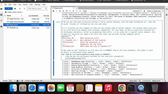Open the Settings menu

pos(37,4)
